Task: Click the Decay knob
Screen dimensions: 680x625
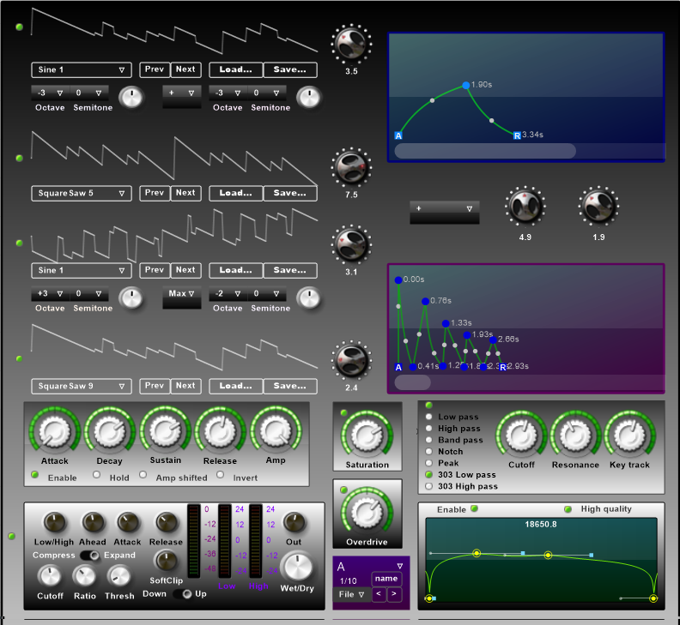Action: coord(110,432)
